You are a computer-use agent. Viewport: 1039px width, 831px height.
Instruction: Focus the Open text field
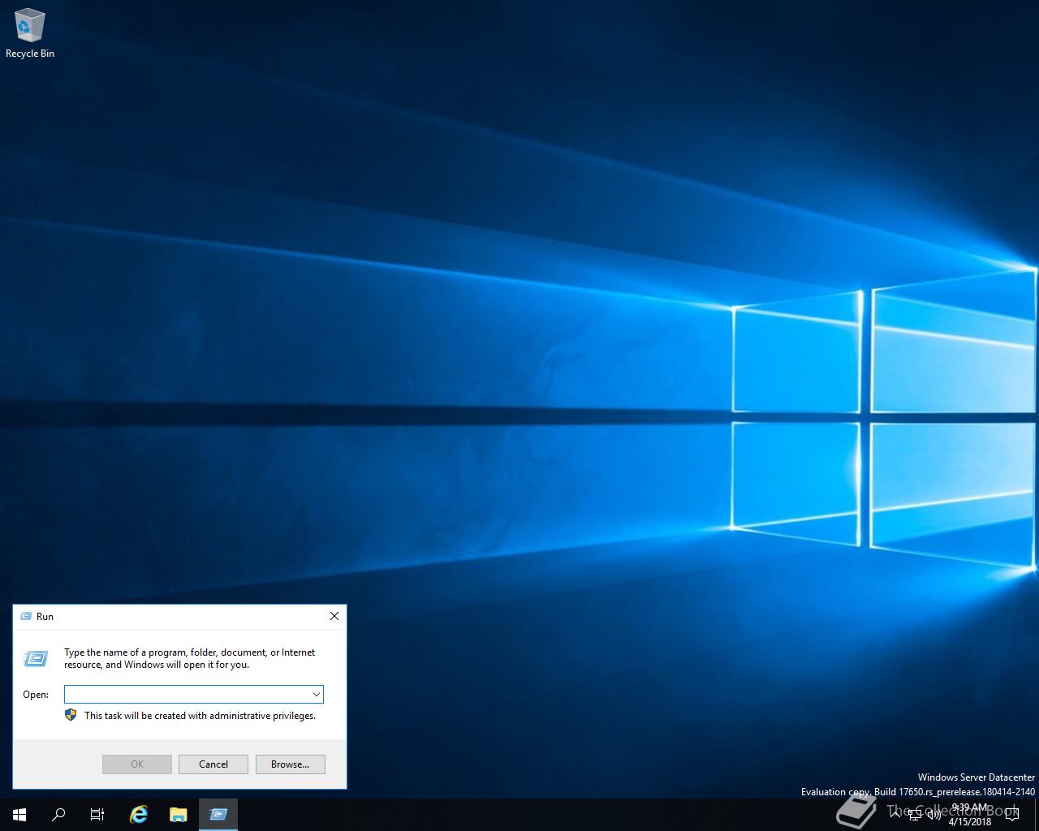(187, 694)
